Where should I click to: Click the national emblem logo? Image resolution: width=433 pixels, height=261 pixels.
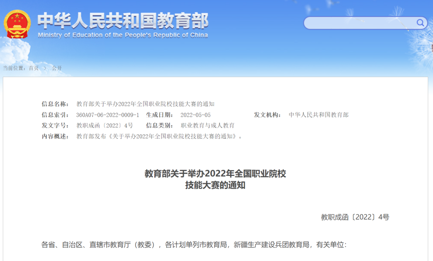pyautogui.click(x=17, y=24)
